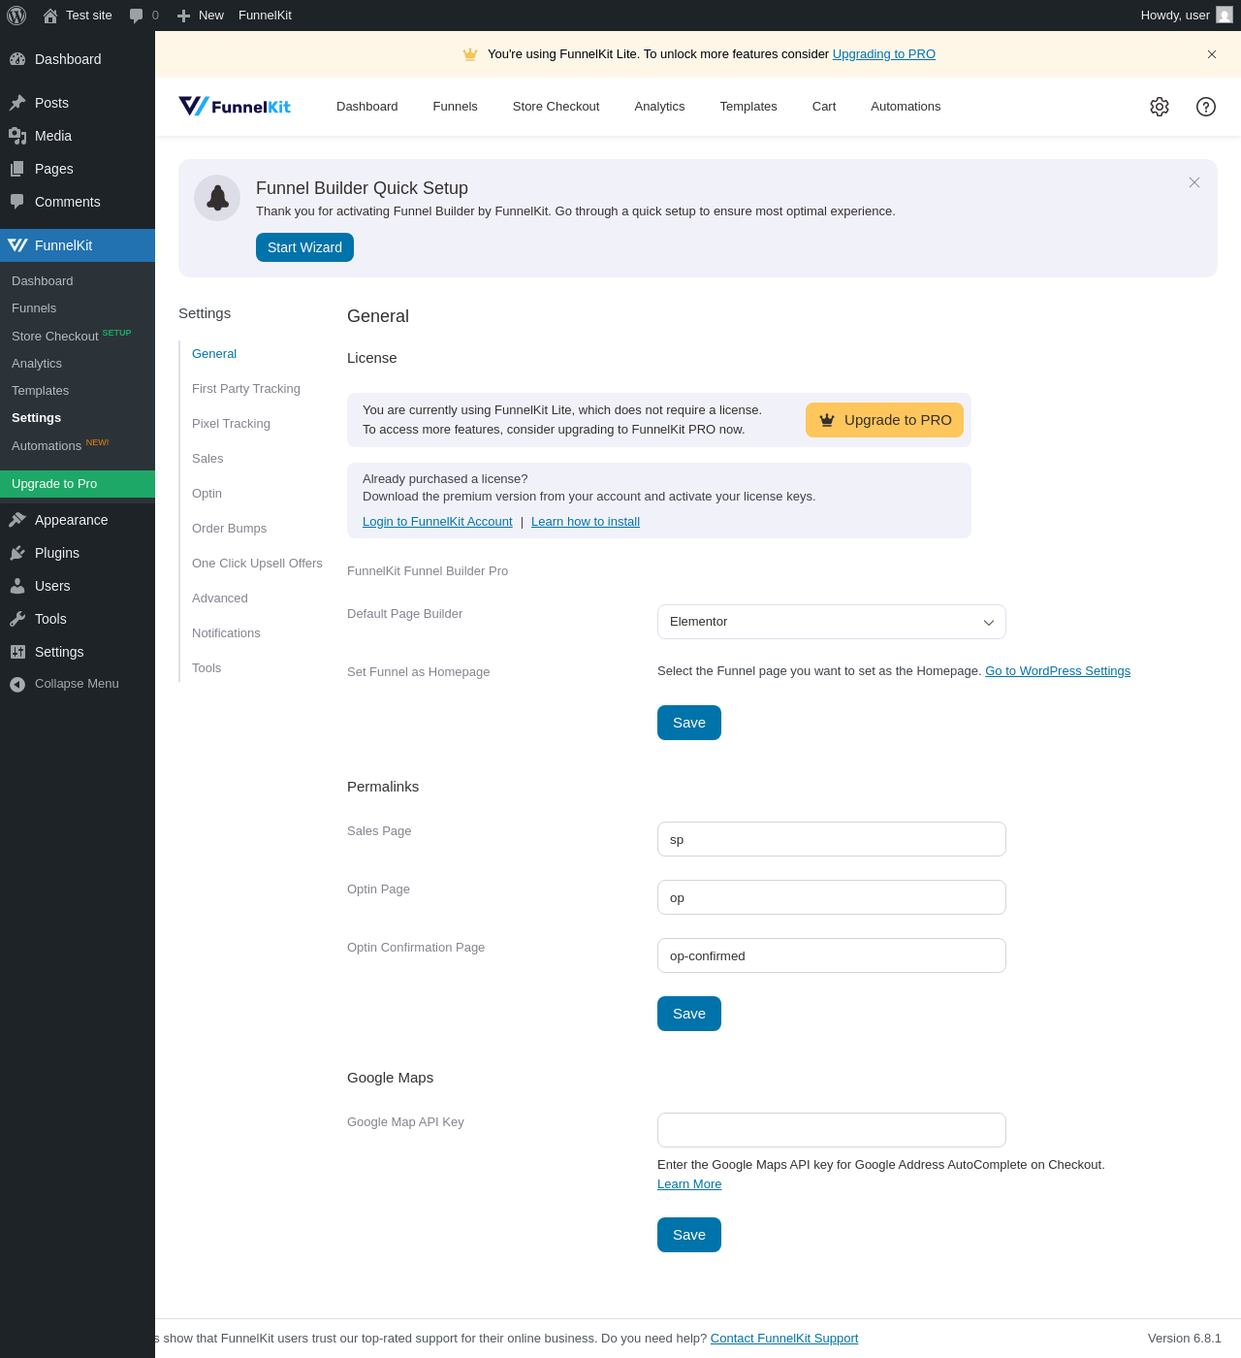This screenshot has height=1358, width=1241.
Task: Click the Tools wrench icon
Action: (x=17, y=619)
